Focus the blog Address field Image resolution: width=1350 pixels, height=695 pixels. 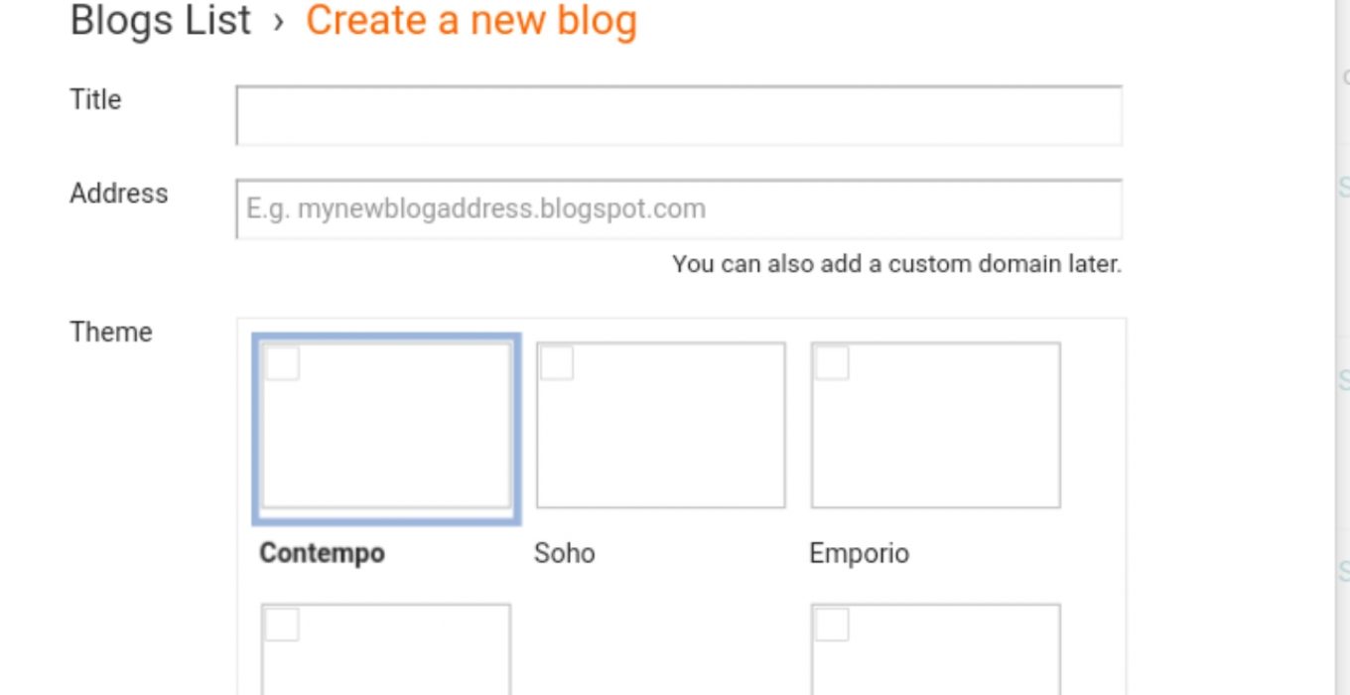click(x=679, y=208)
